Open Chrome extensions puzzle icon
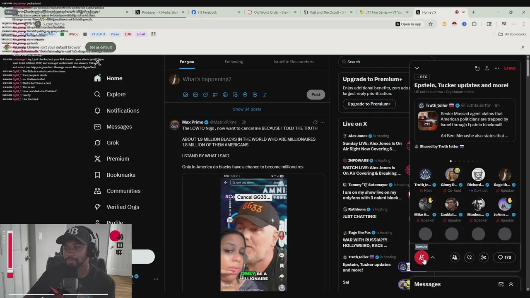530x298 pixels. click(474, 24)
